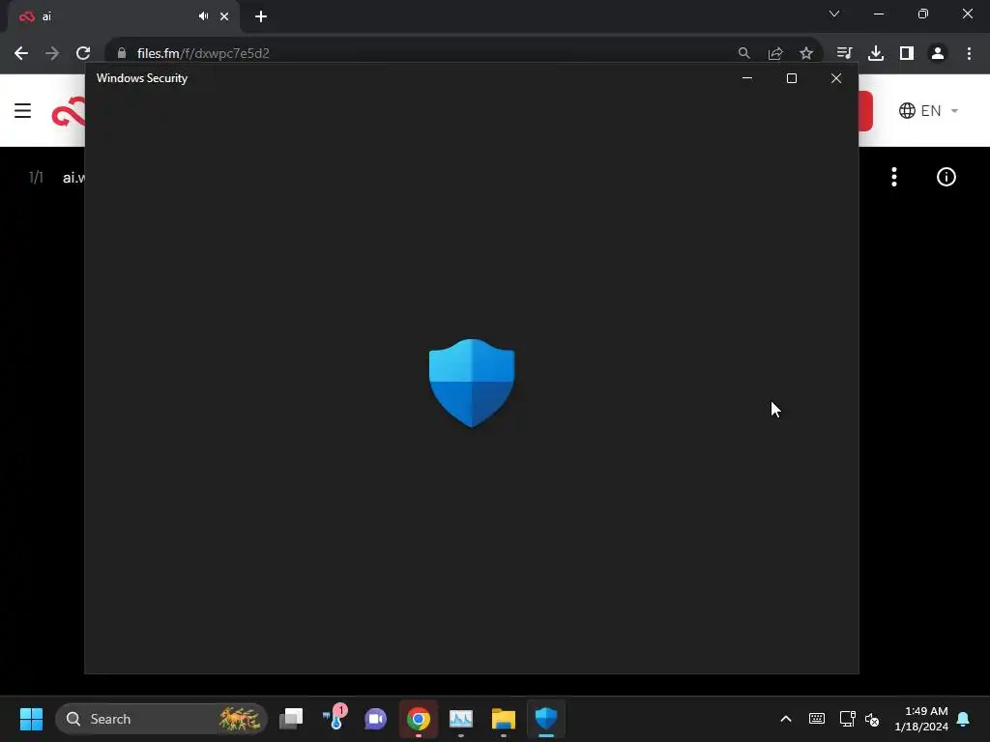Open the performance monitor taskbar app
This screenshot has height=742, width=990.
click(x=461, y=719)
